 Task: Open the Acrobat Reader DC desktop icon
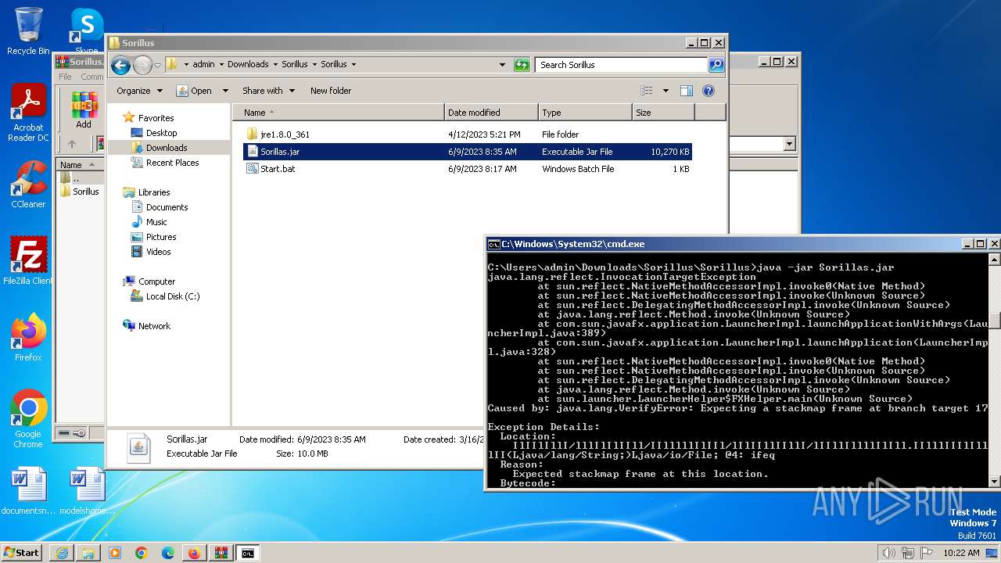[x=28, y=113]
